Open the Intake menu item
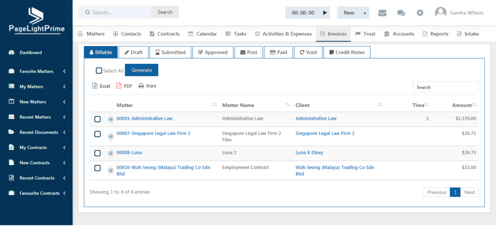Image resolution: width=496 pixels, height=227 pixels. pos(468,34)
